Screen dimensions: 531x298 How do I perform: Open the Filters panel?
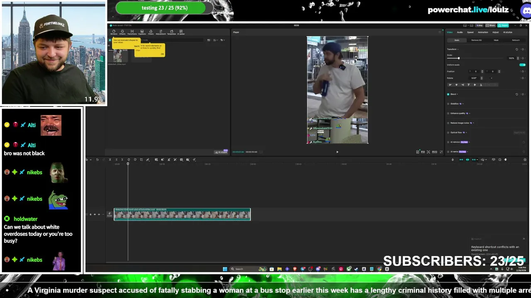coord(151,32)
